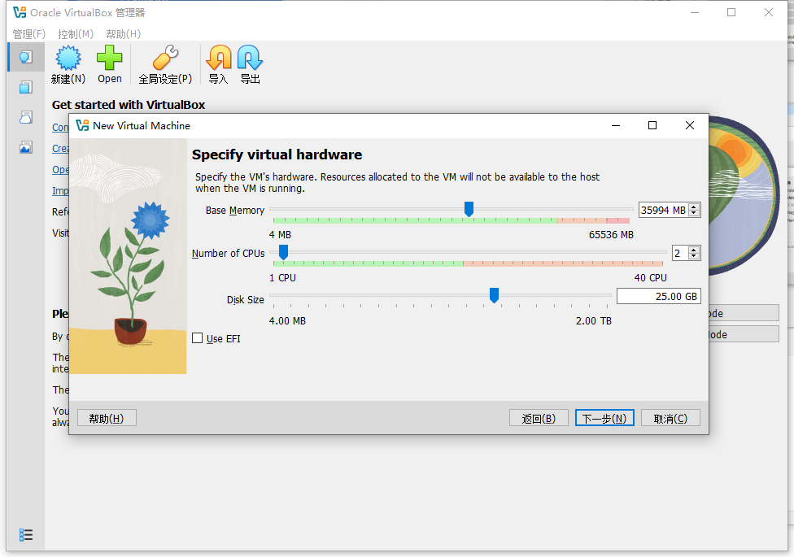The image size is (794, 557).
Task: Click the Base Memory slider handle
Action: click(x=469, y=210)
